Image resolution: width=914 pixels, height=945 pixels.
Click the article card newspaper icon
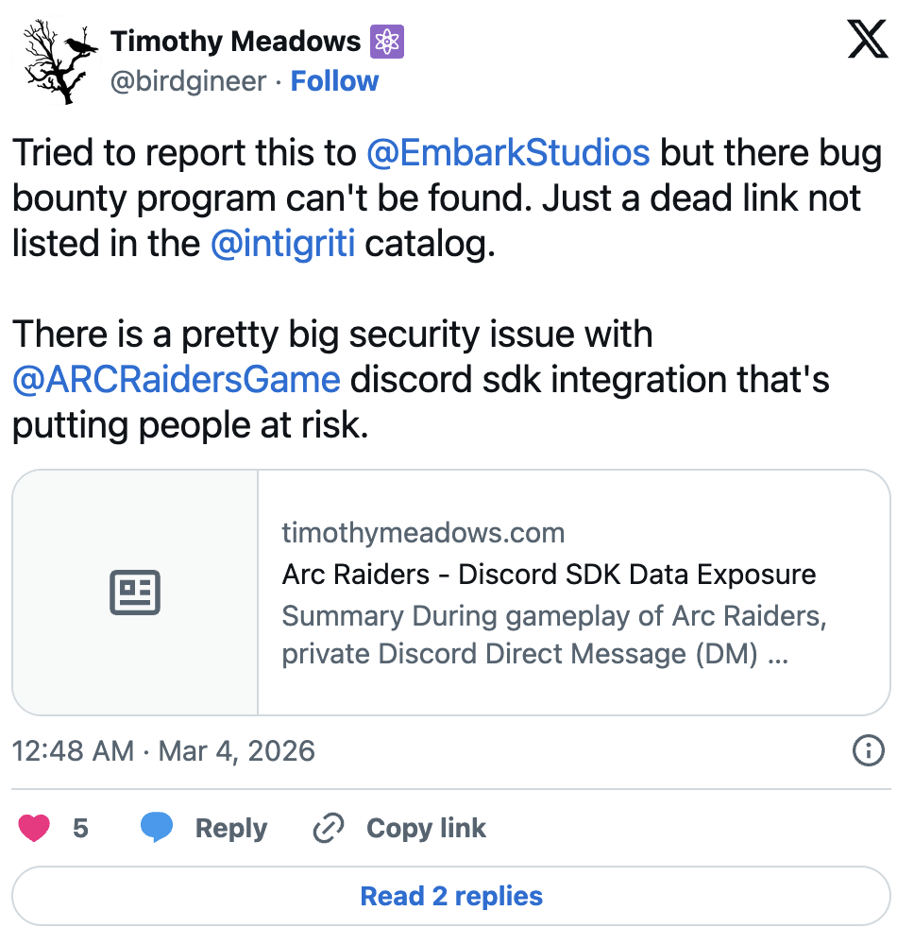[x=135, y=593]
